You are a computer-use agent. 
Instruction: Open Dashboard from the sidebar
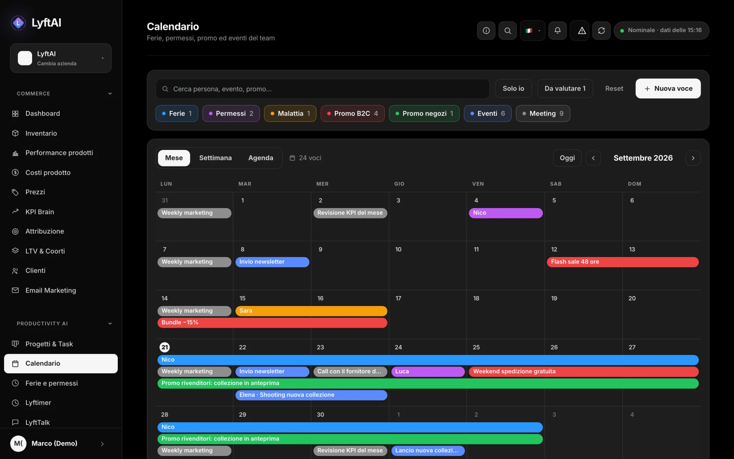tap(61, 114)
